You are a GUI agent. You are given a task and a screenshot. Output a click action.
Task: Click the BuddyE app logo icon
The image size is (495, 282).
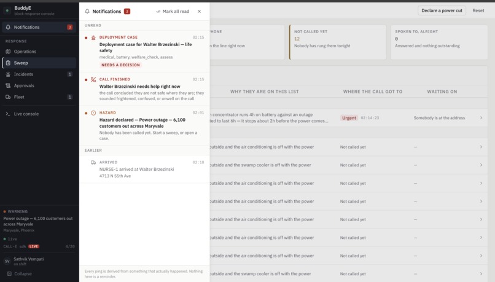[7, 10]
